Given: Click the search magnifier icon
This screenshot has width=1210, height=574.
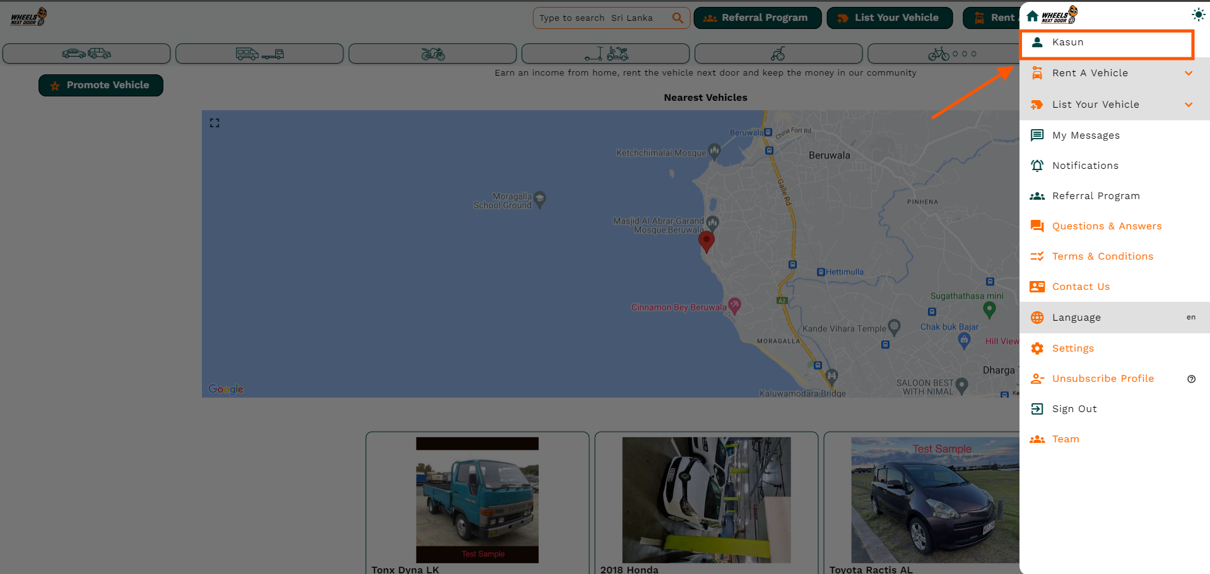Looking at the screenshot, I should click(x=678, y=18).
